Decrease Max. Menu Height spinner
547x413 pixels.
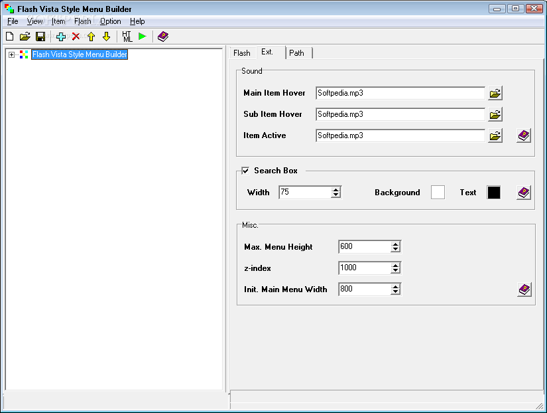[395, 250]
